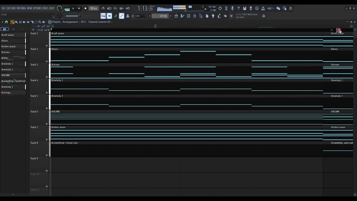Open the Piano roll view icon

pos(182,16)
